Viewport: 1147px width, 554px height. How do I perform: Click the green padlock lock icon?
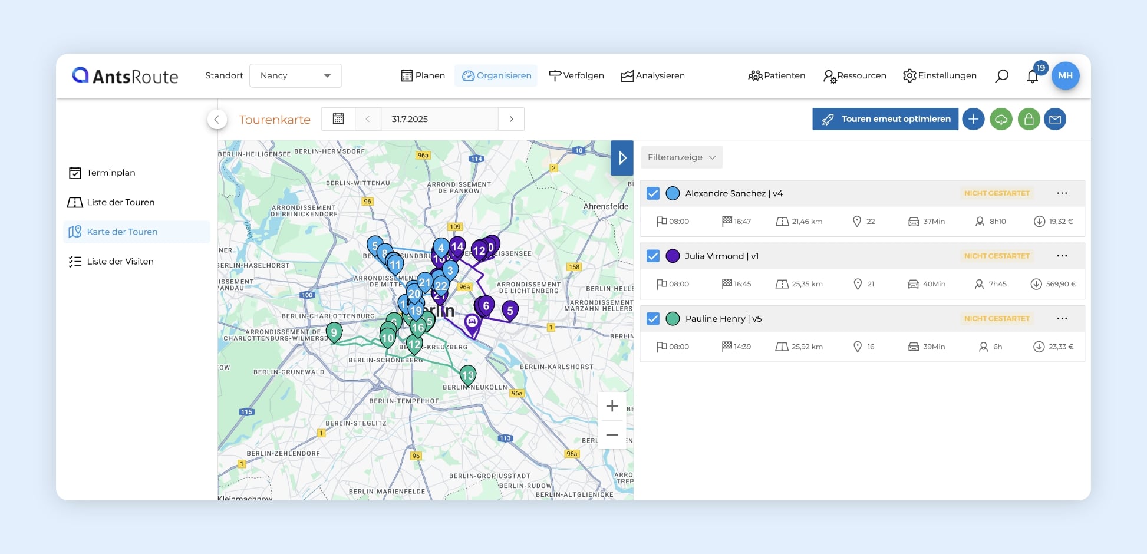pyautogui.click(x=1029, y=119)
